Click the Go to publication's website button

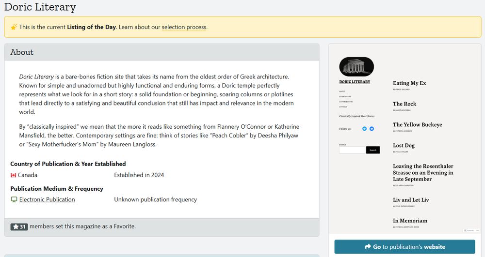pyautogui.click(x=404, y=247)
